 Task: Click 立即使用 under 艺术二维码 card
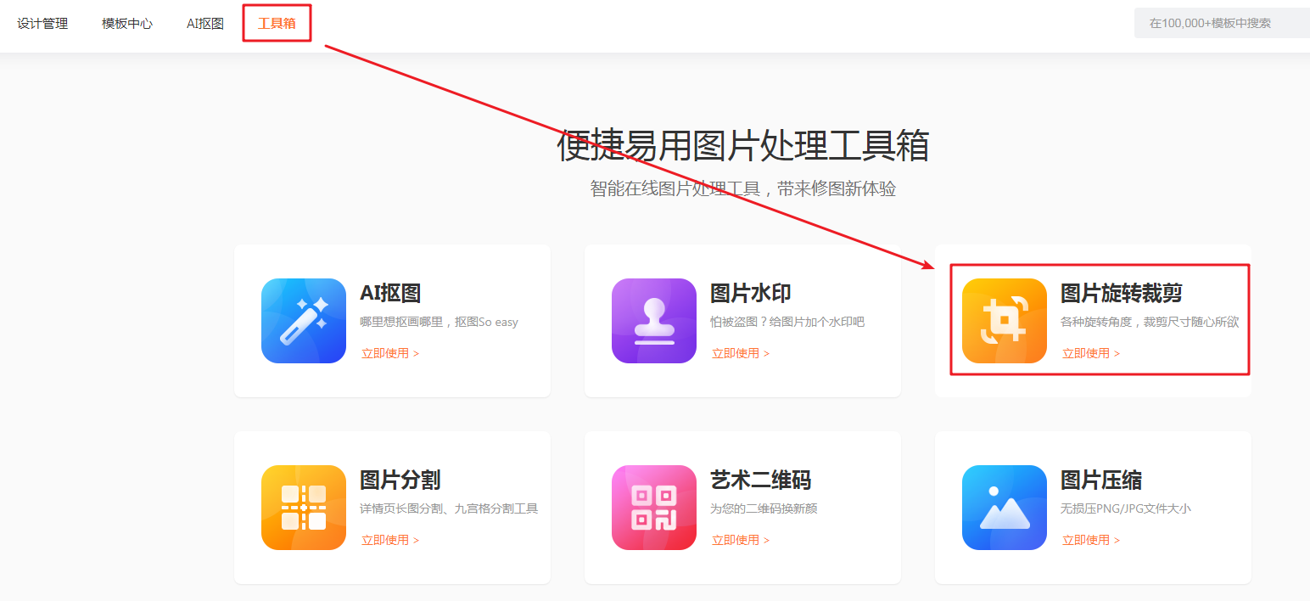(741, 540)
